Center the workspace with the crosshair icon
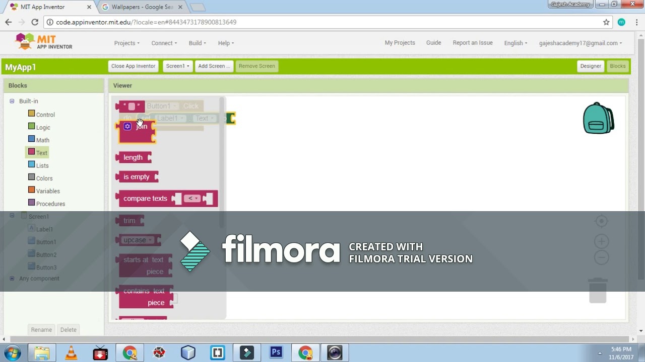Image resolution: width=645 pixels, height=362 pixels. click(x=601, y=221)
